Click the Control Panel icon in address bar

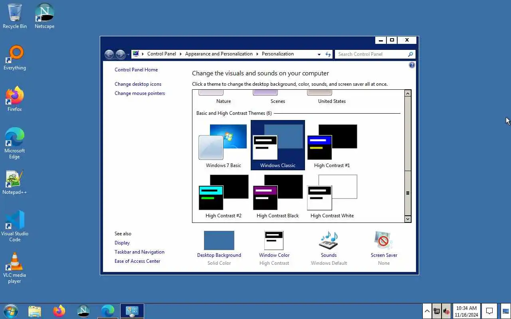point(136,54)
